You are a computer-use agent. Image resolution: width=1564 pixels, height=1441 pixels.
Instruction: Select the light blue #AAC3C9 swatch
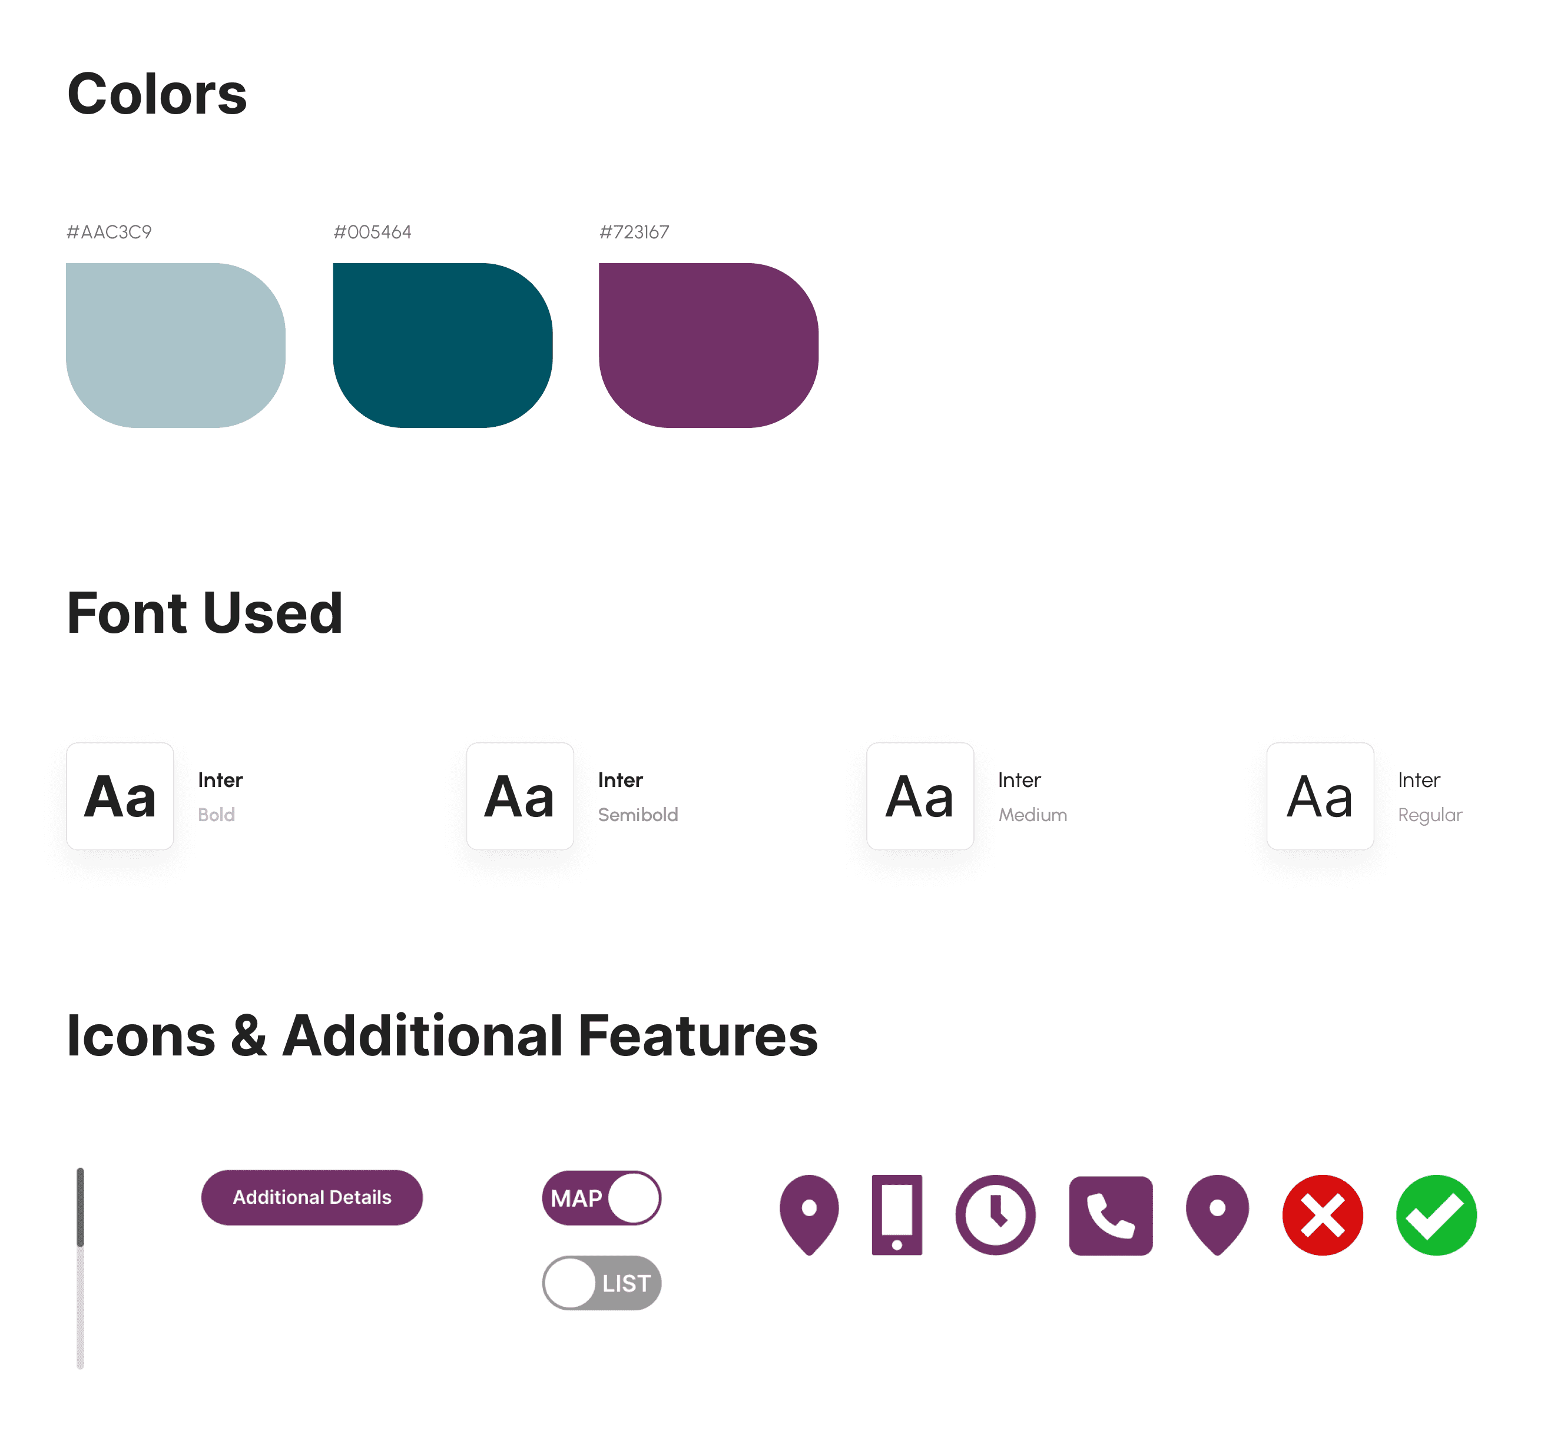(175, 345)
